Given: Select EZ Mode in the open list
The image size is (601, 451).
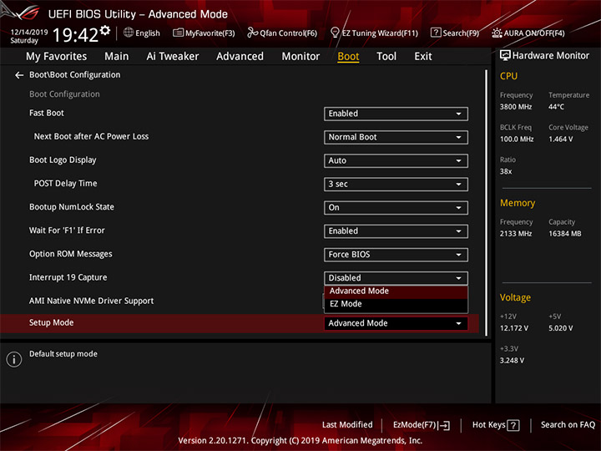Looking at the screenshot, I should click(396, 304).
